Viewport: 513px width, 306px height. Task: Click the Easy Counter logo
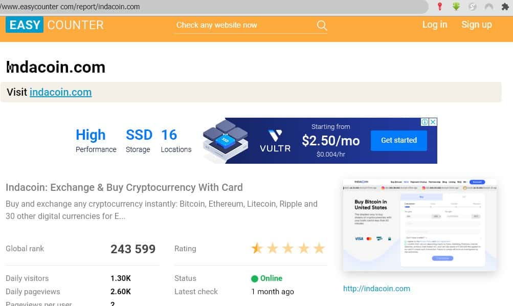55,25
